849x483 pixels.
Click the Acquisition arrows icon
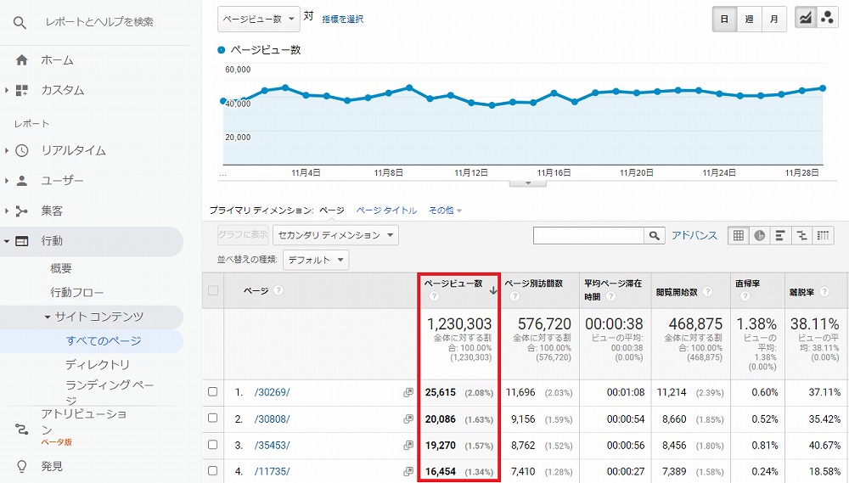tap(22, 211)
